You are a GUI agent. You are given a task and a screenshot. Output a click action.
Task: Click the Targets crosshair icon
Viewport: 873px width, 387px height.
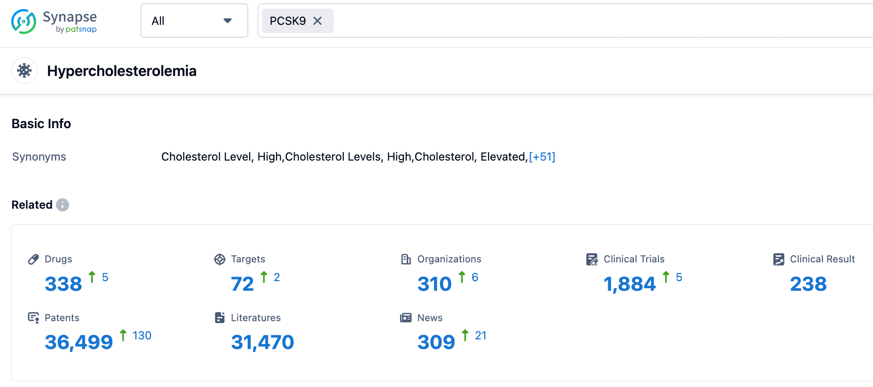[220, 259]
